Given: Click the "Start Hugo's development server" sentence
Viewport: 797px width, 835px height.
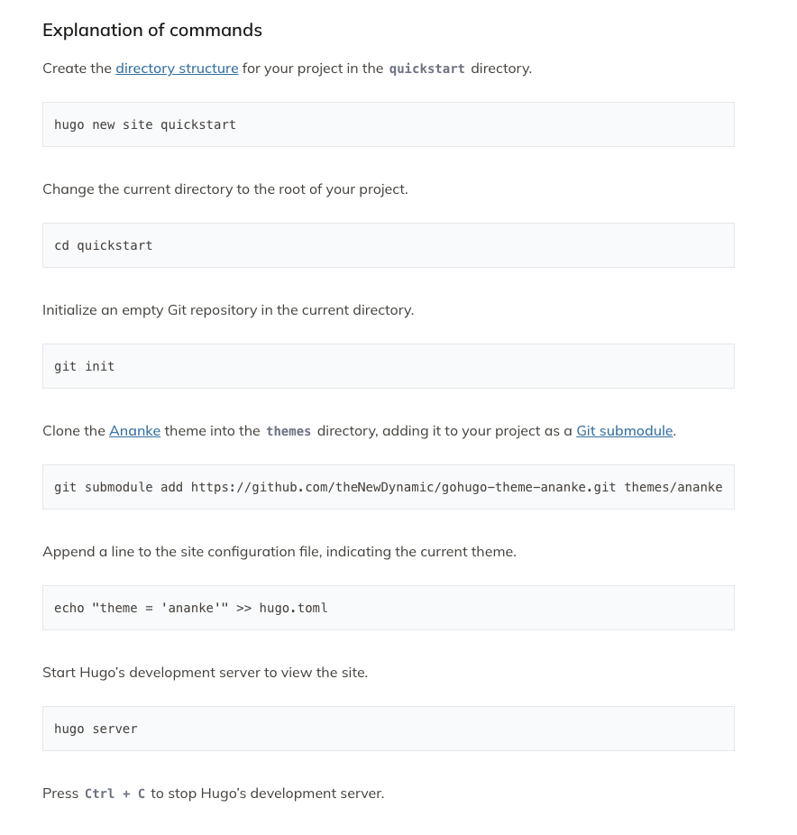Looking at the screenshot, I should 205,673.
